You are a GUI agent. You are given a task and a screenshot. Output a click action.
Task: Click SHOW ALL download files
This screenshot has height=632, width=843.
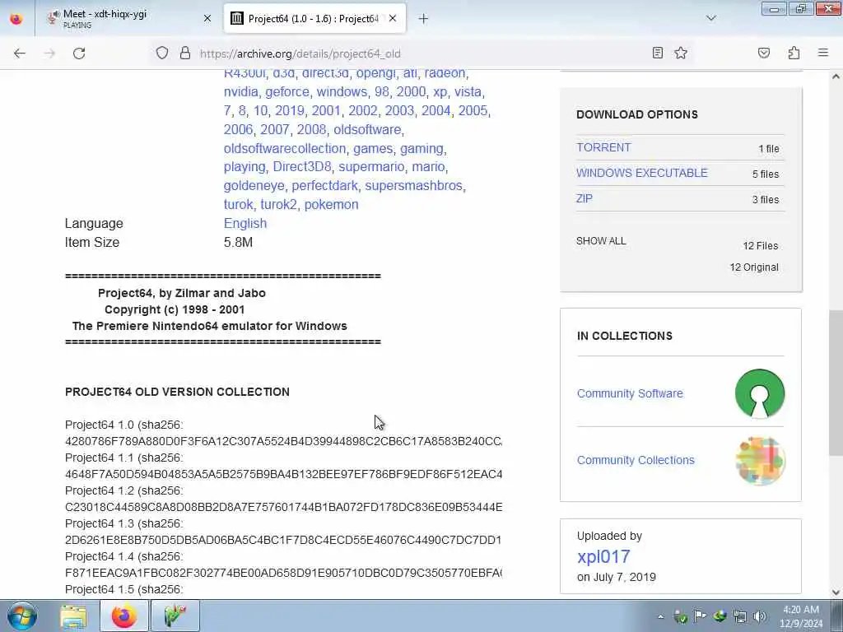600,241
